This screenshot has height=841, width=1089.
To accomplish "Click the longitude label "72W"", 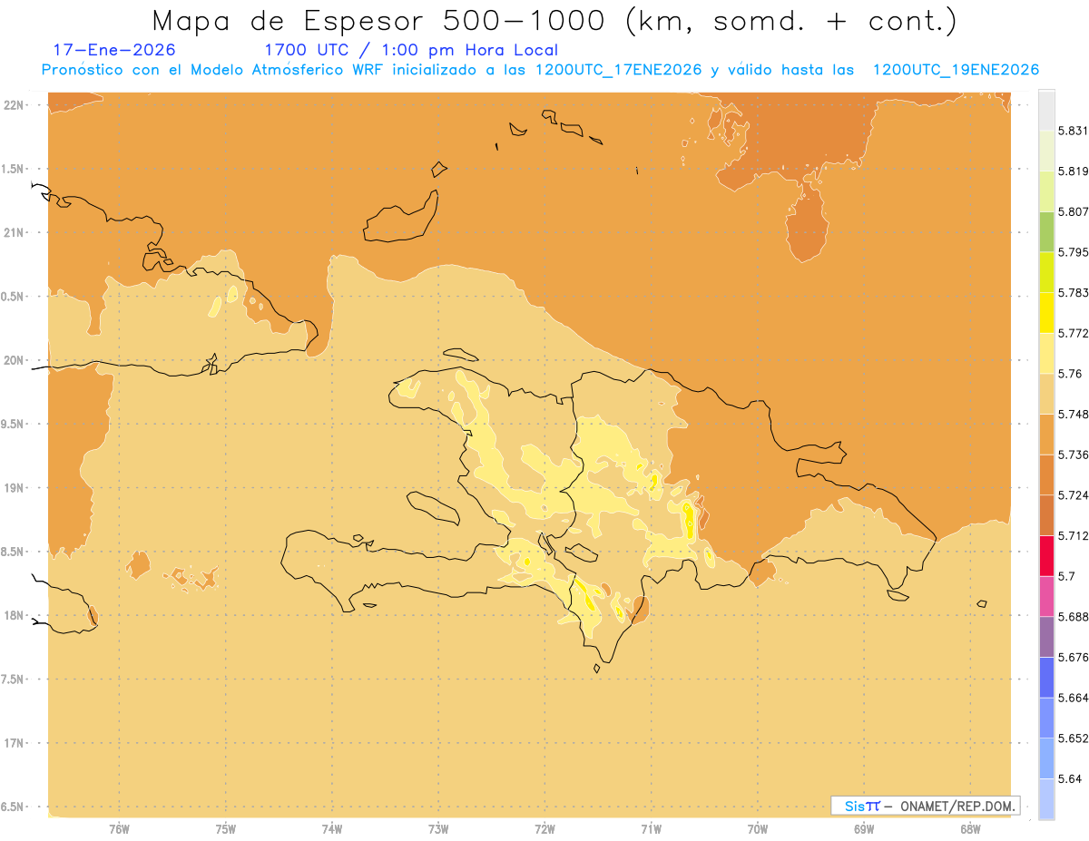I will coord(544,829).
